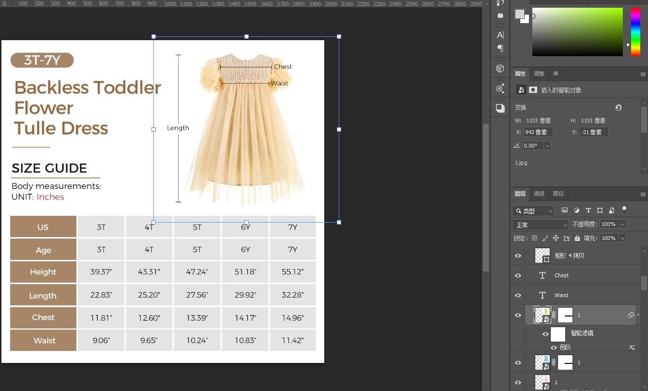Open the rotation angle dropdown arrow
Screen dimensions: 648x391
pyautogui.click(x=547, y=146)
